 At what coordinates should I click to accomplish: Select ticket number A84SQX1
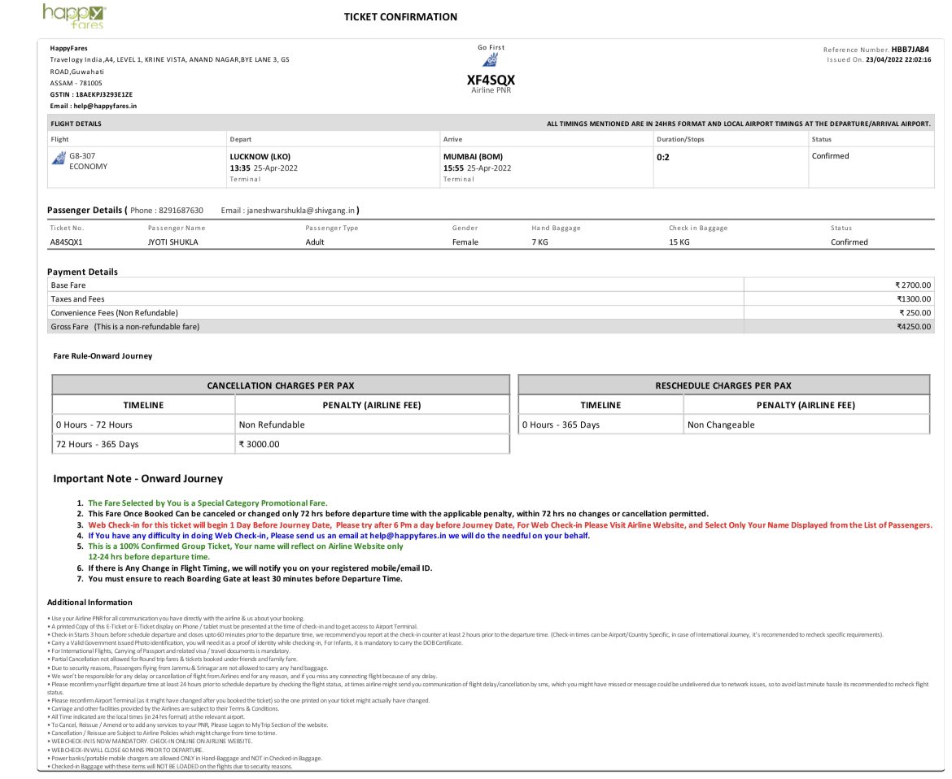66,242
